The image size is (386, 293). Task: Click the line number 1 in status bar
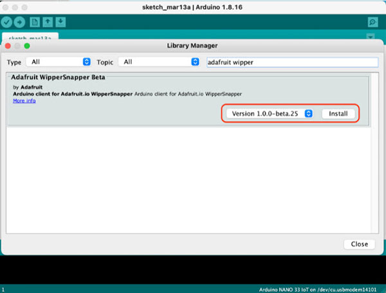pos(3,290)
